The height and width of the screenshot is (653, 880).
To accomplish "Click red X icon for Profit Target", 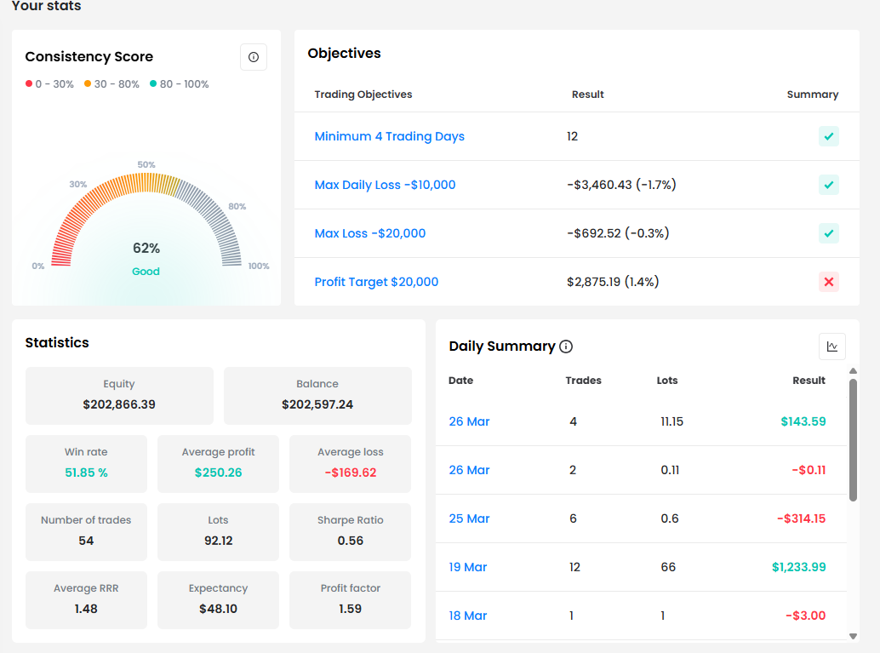I will [x=828, y=282].
